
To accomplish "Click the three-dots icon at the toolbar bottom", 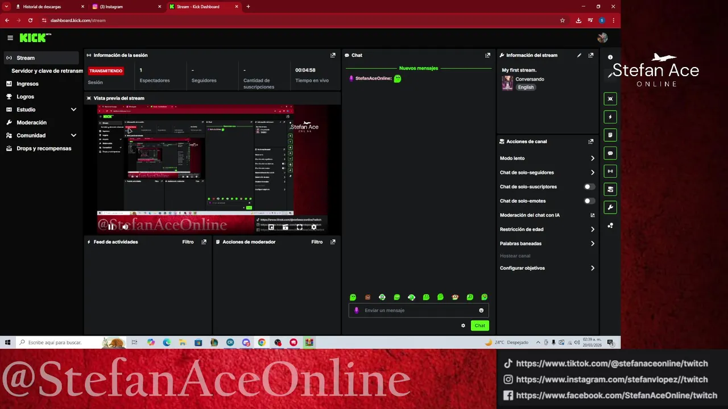I will [610, 226].
